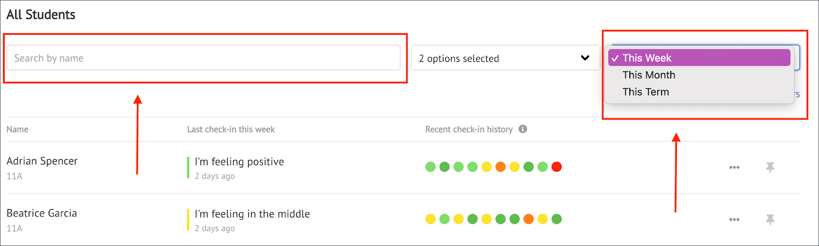Click the Search by name field
The image size is (819, 246).
pos(203,58)
